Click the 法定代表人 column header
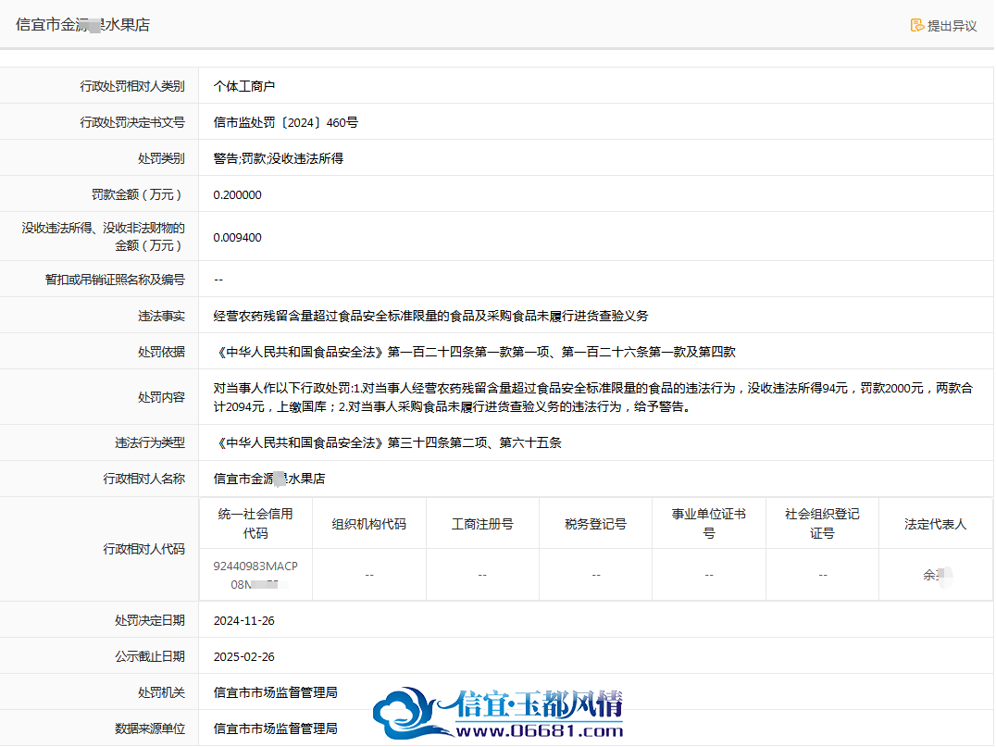The height and width of the screenshot is (747, 996). (x=936, y=524)
